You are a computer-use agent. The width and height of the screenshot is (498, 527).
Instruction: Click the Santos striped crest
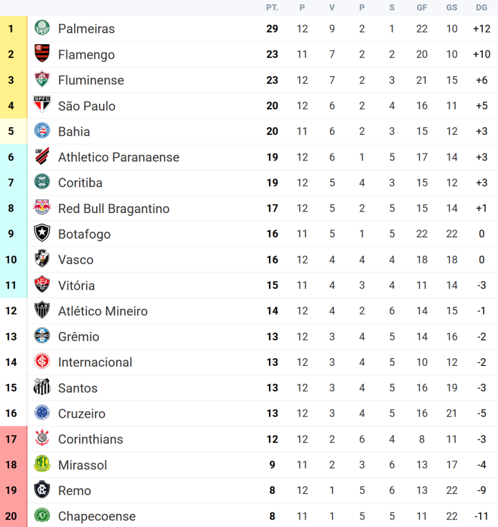point(42,387)
